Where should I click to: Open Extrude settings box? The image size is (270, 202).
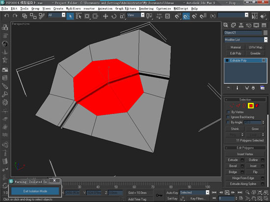tap(243, 160)
